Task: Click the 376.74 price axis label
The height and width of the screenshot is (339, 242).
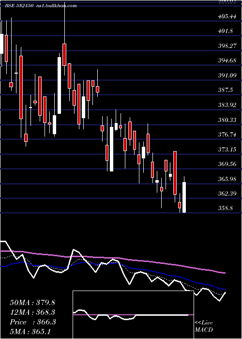Action: 227,135
